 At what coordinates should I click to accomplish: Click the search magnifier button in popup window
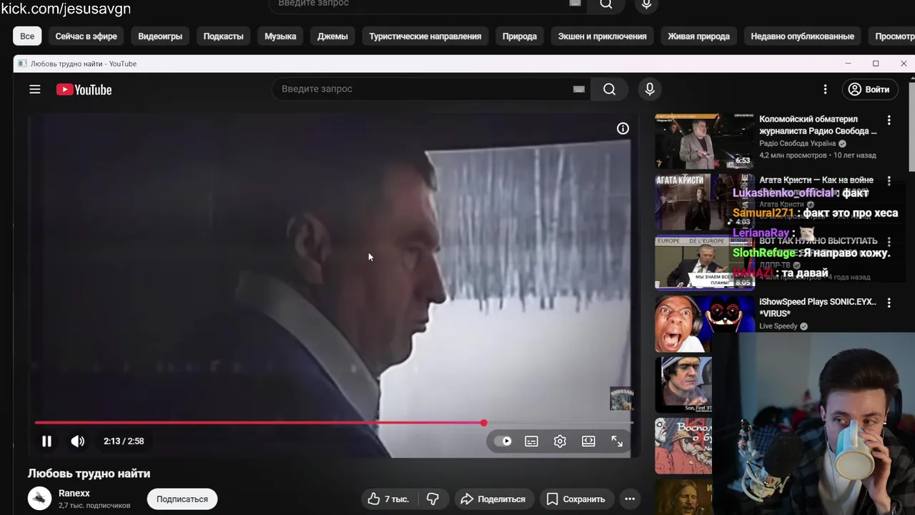pyautogui.click(x=609, y=89)
